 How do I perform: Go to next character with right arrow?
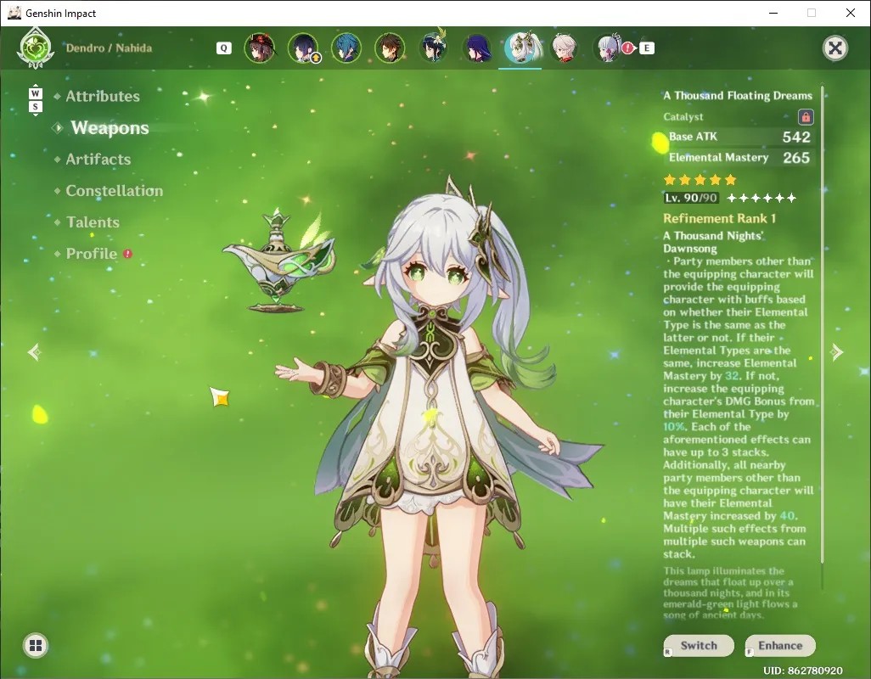point(836,352)
